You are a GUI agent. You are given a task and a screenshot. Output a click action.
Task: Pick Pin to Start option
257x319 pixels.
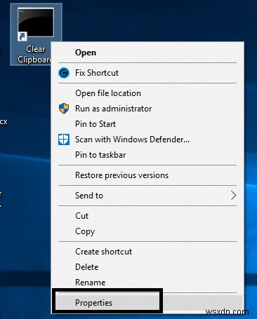[147, 124]
